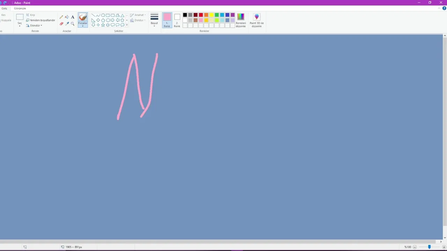This screenshot has height=251, width=447.
Task: Open the Boyut size dropdown
Action: click(x=154, y=20)
